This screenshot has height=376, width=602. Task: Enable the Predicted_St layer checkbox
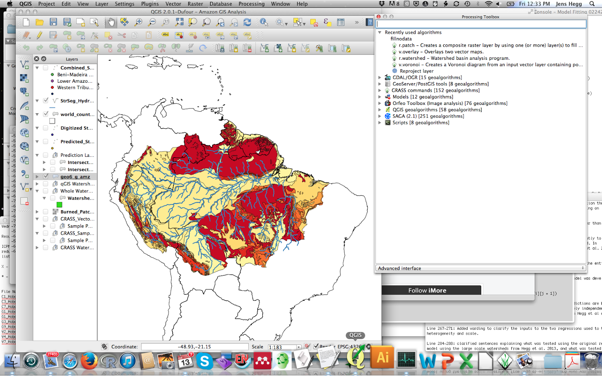(46, 141)
